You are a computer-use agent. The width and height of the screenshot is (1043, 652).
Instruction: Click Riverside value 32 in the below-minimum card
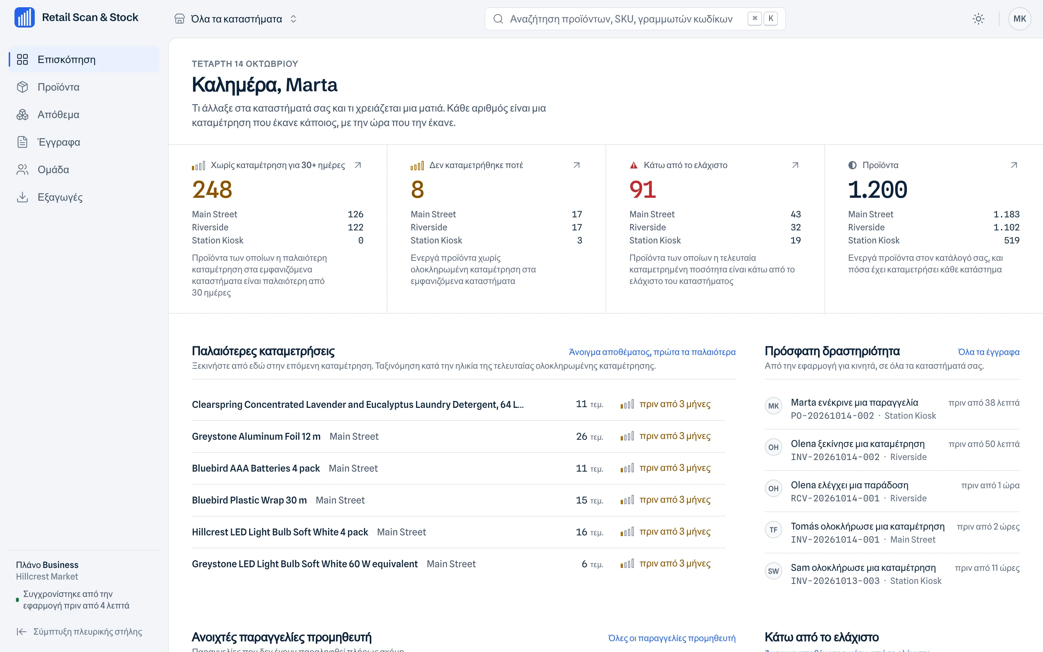coord(796,227)
